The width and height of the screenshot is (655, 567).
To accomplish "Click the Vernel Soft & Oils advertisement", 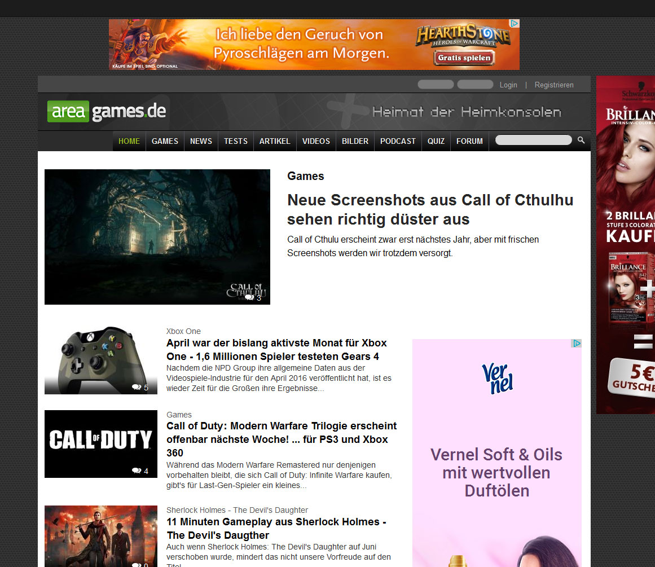I will pyautogui.click(x=496, y=453).
